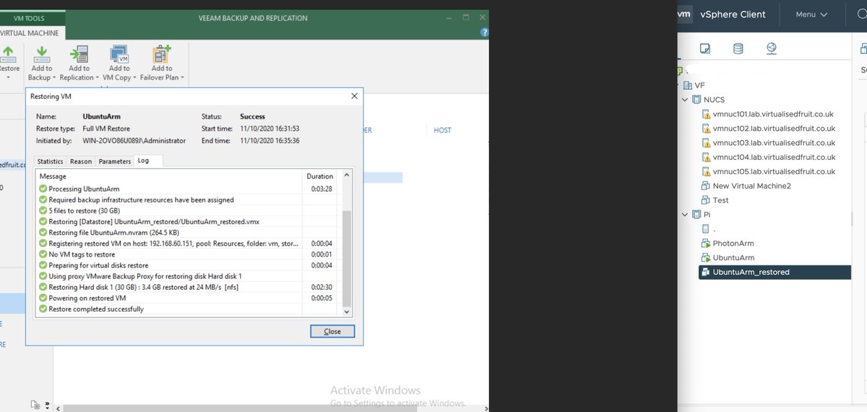
Task: Click Preparing for virtual disks restore row
Action: tap(188, 265)
